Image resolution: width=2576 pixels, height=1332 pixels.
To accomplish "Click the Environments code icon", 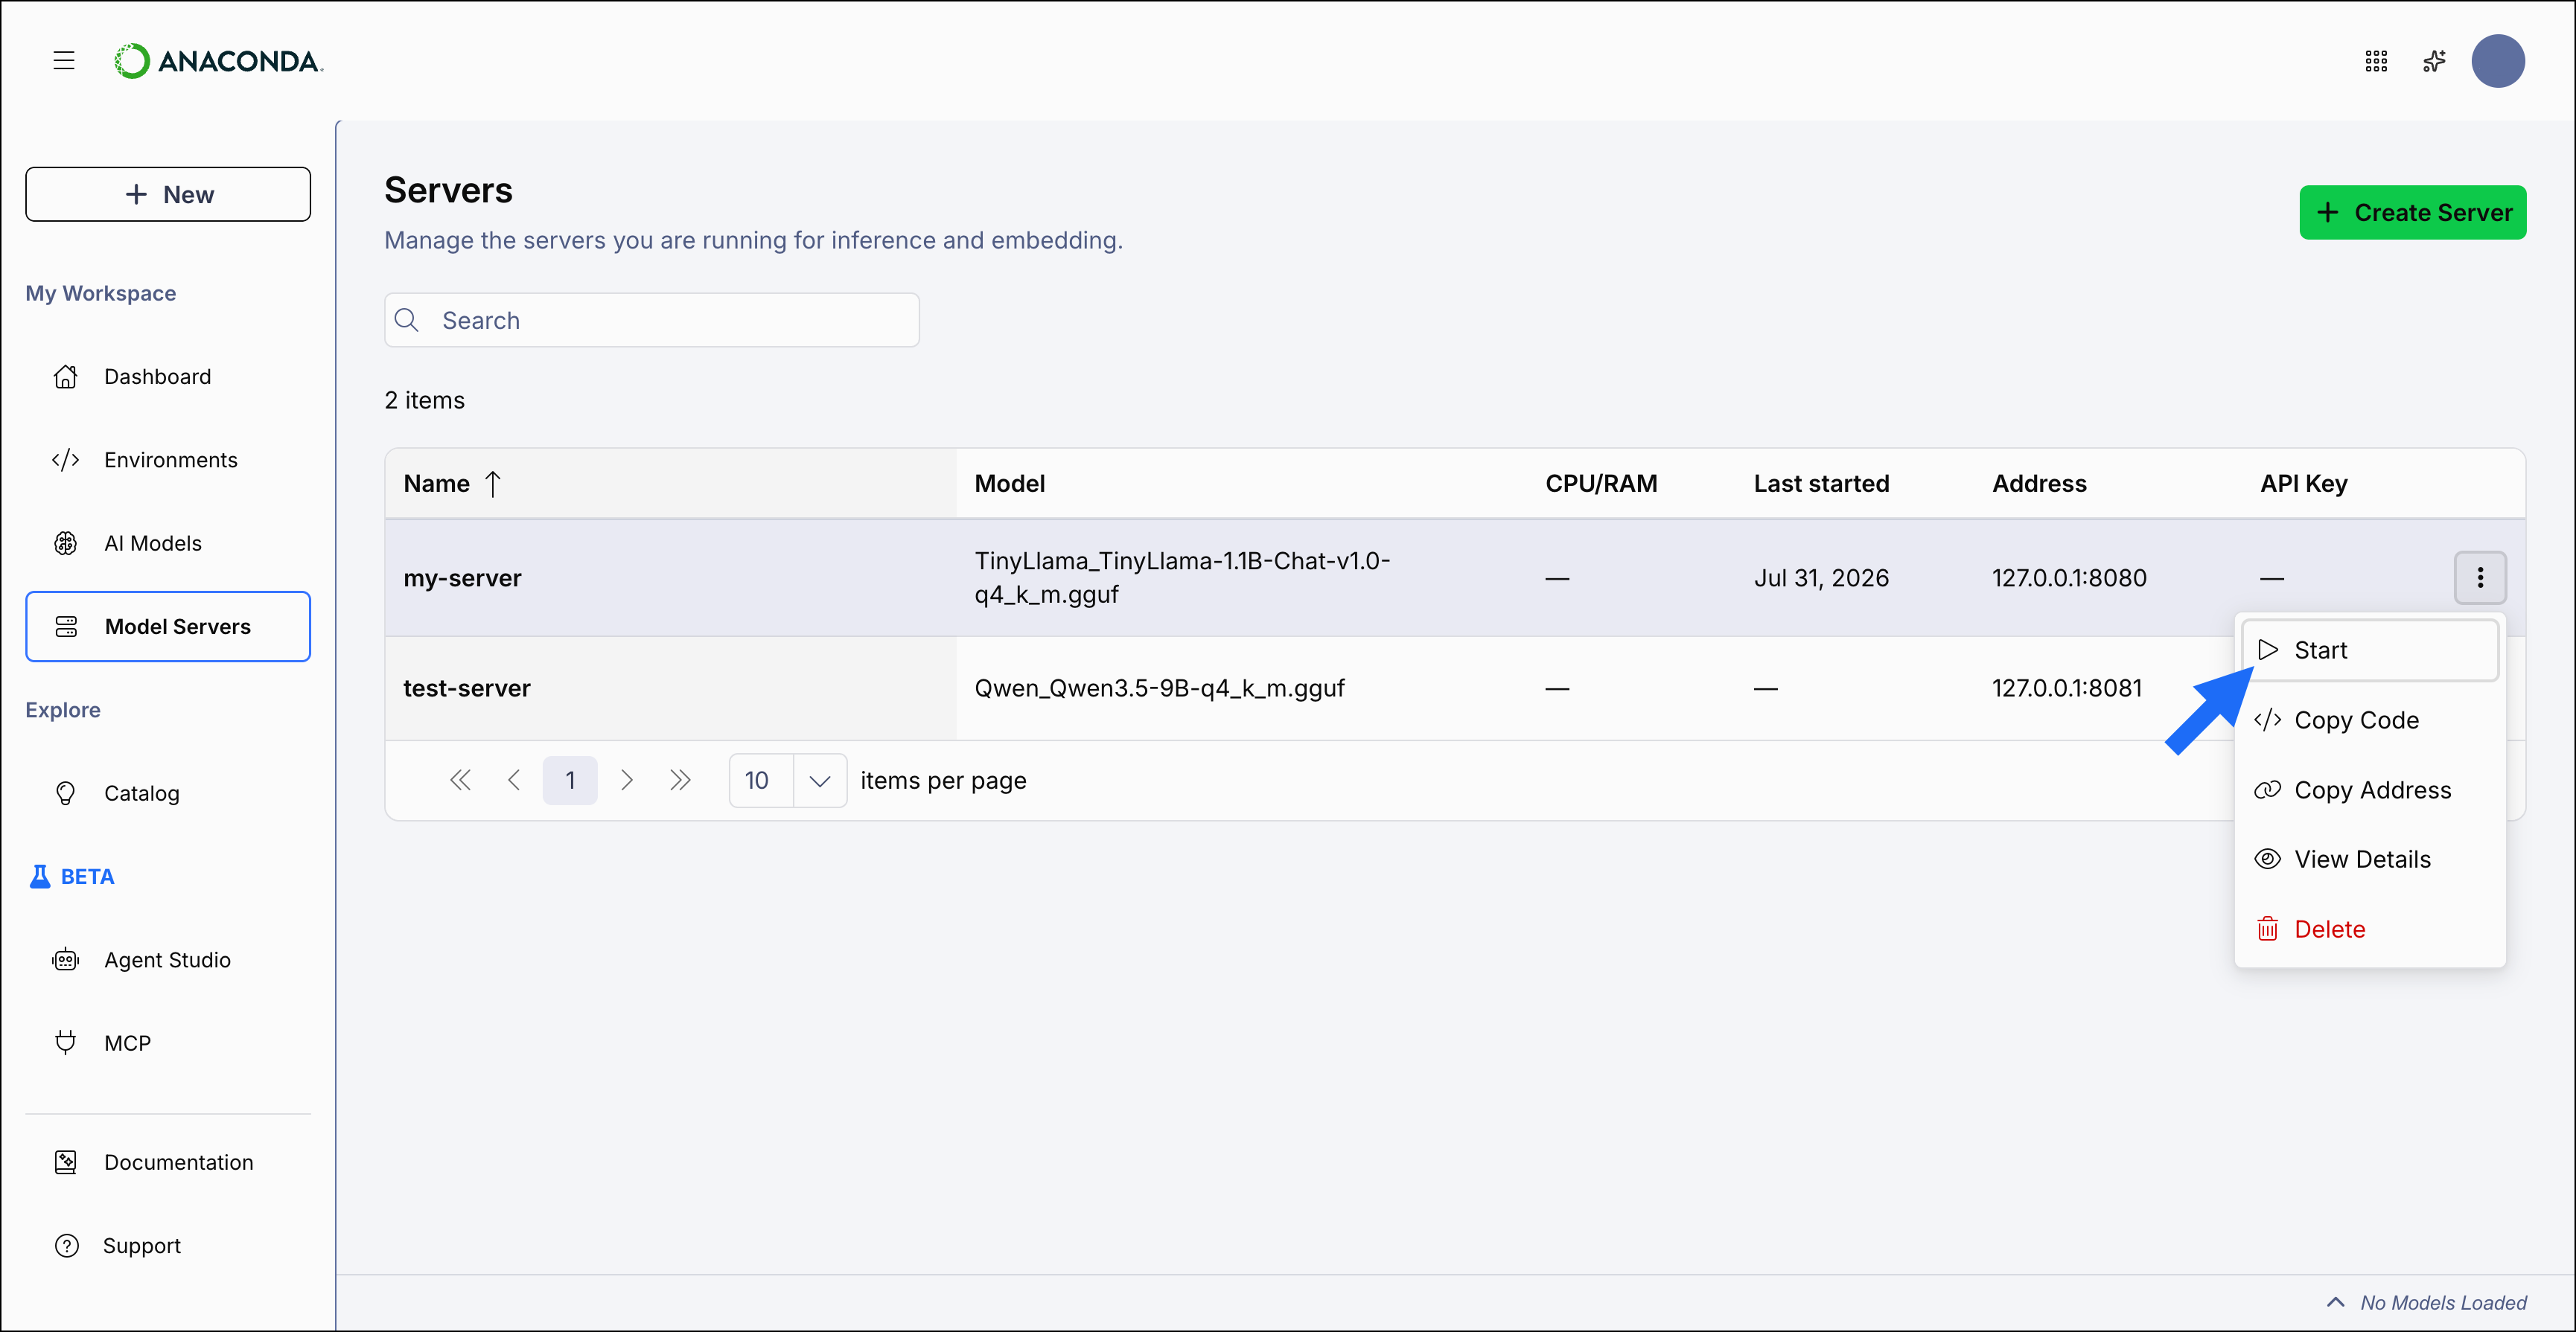I will (x=66, y=460).
